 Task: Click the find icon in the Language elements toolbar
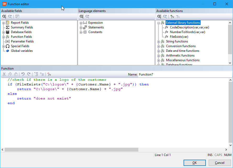tap(82, 17)
